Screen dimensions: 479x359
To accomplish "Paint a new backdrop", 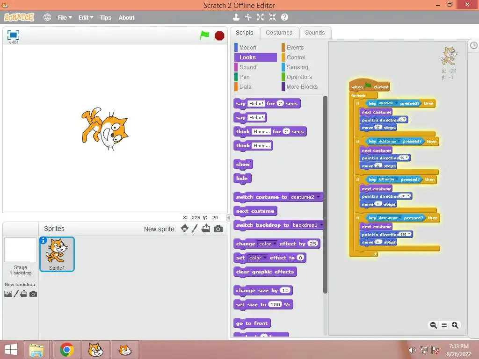I will click(16, 294).
